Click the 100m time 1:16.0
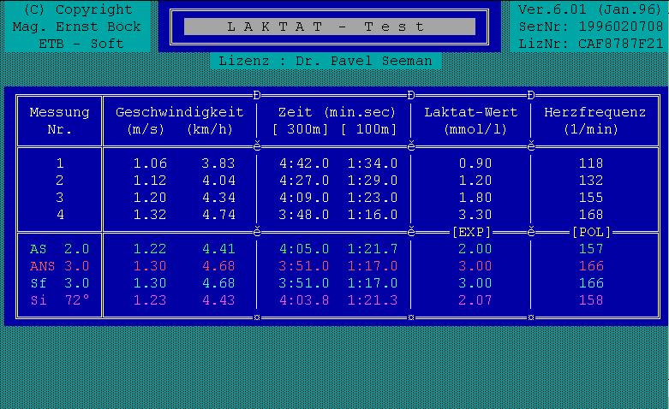Image resolution: width=669 pixels, height=409 pixels. tap(373, 214)
